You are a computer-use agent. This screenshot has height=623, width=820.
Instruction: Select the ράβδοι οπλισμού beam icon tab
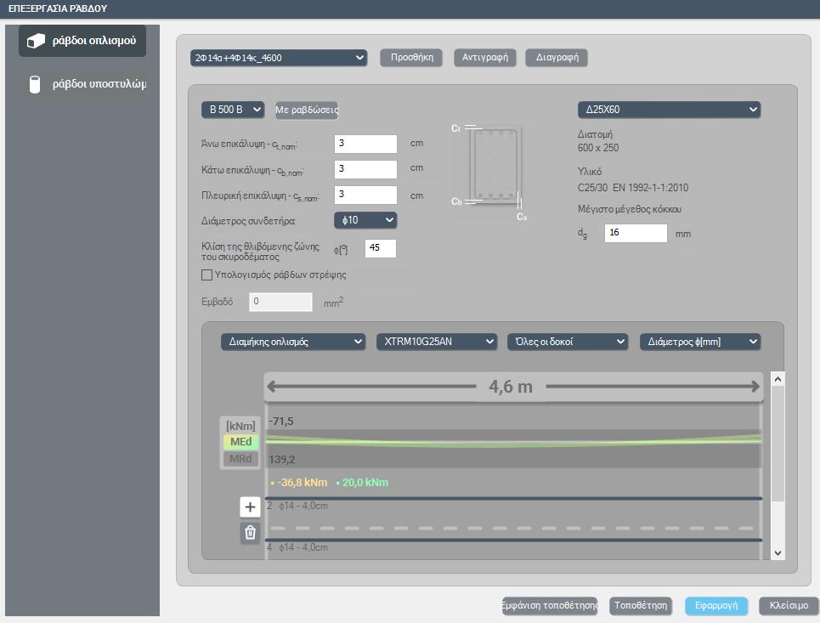tap(82, 41)
